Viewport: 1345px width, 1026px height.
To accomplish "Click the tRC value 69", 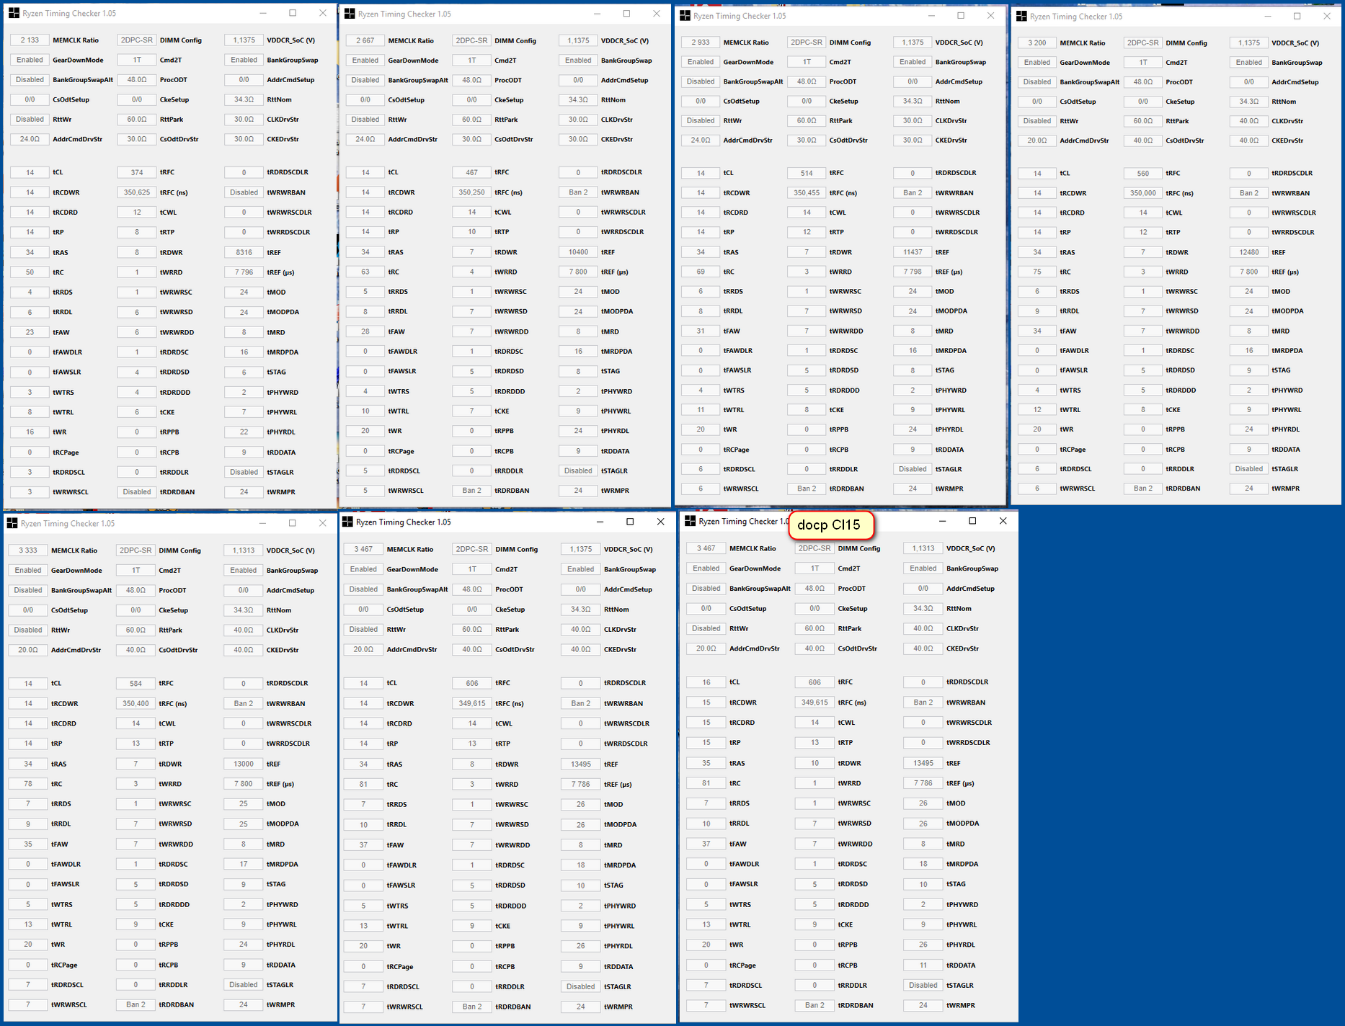I will click(701, 272).
